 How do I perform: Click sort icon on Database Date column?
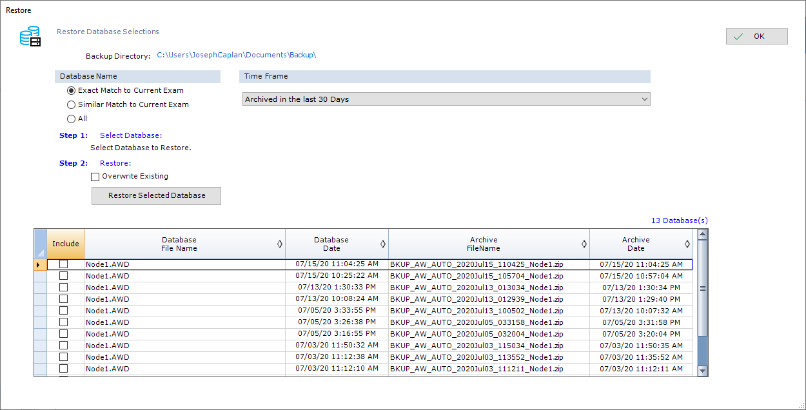(383, 244)
